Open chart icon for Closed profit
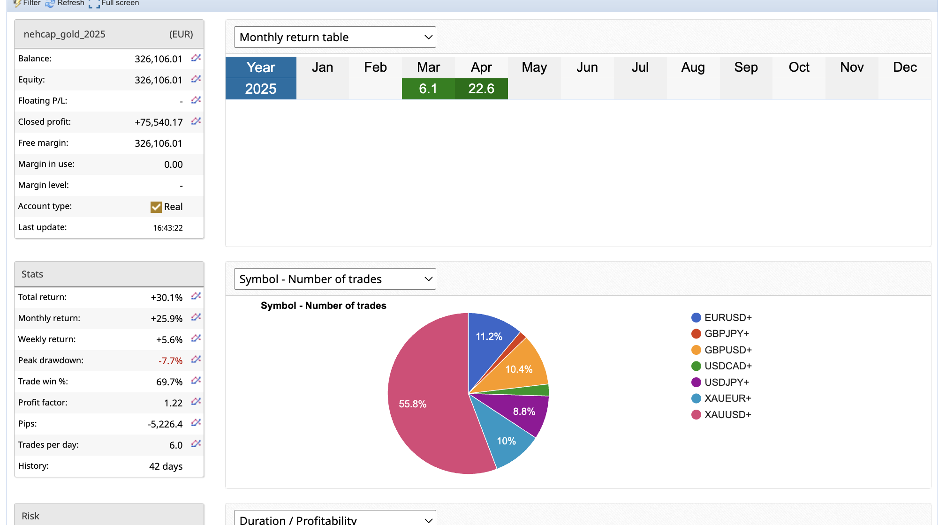The width and height of the screenshot is (939, 525). coord(196,121)
